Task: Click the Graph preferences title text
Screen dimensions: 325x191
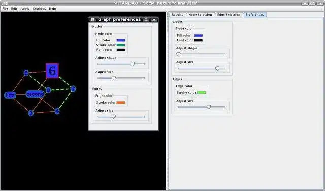Action: [x=119, y=19]
